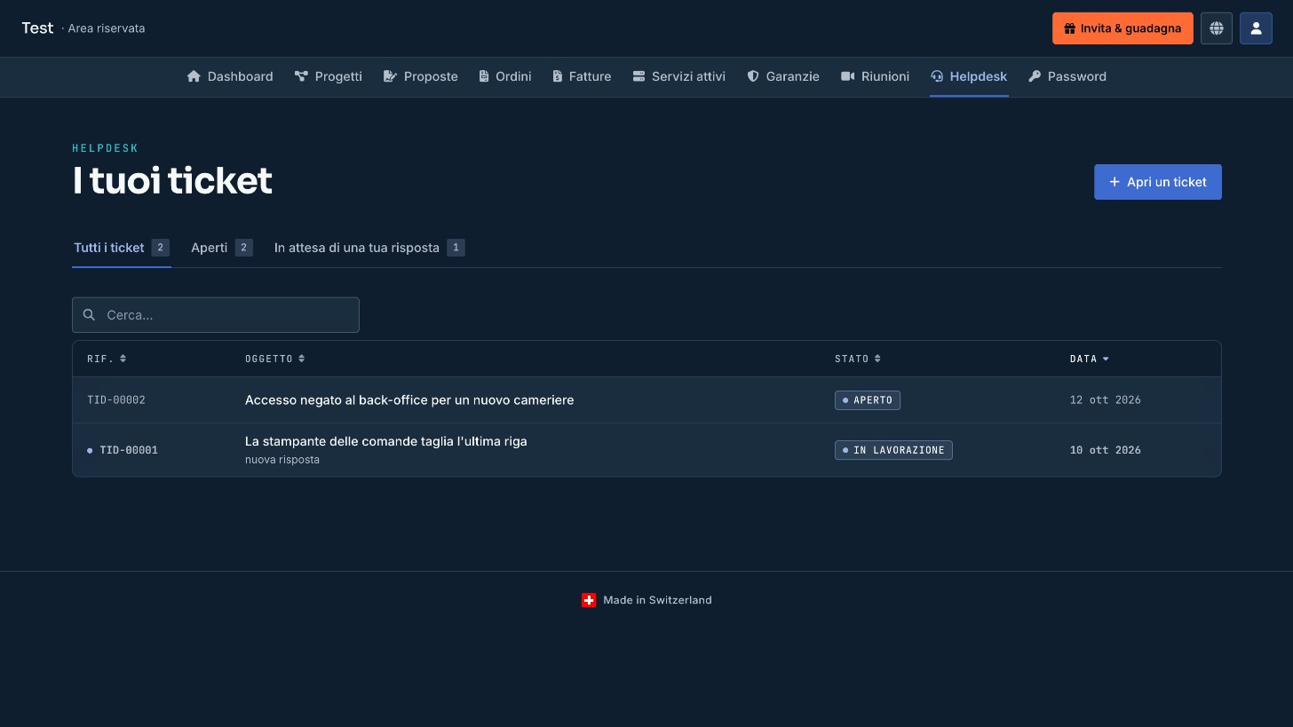This screenshot has height=727, width=1293.
Task: Click the date 10 ott 2026
Action: (1106, 450)
